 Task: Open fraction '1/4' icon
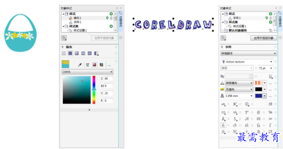point(235,113)
